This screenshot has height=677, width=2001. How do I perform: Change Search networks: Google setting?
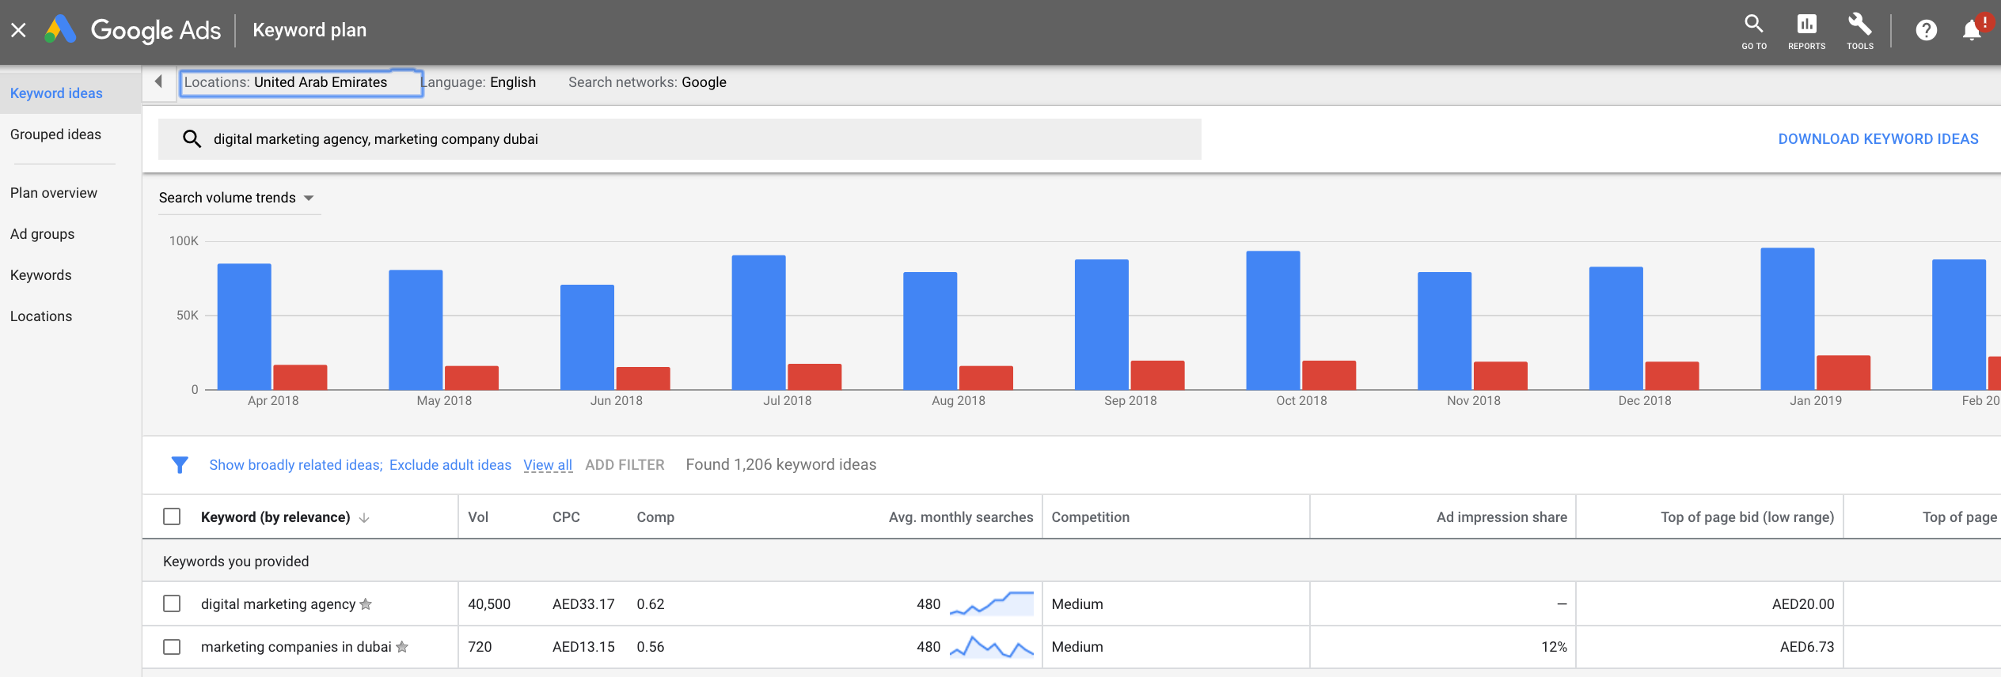click(x=647, y=82)
